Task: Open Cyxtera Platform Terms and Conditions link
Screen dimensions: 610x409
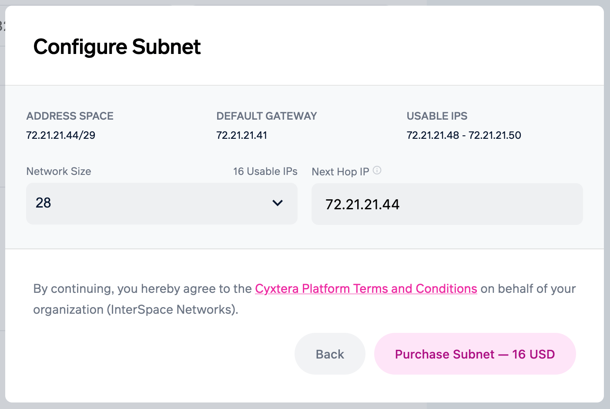Action: pos(366,288)
